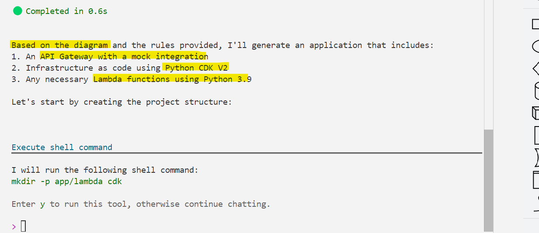Click the pink prompt chevron symbol
This screenshot has width=539, height=233.
coord(14,226)
